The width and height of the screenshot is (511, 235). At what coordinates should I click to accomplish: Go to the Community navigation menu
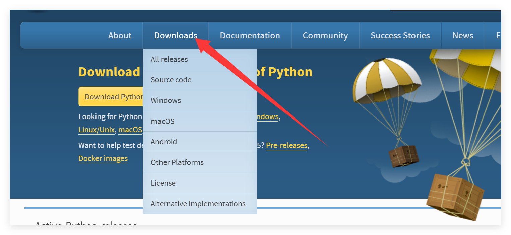pyautogui.click(x=325, y=35)
